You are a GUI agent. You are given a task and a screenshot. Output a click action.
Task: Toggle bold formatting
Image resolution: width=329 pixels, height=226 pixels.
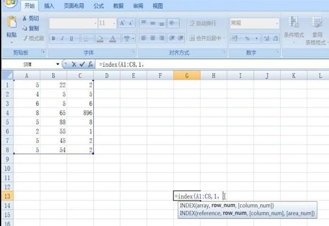(x=54, y=38)
